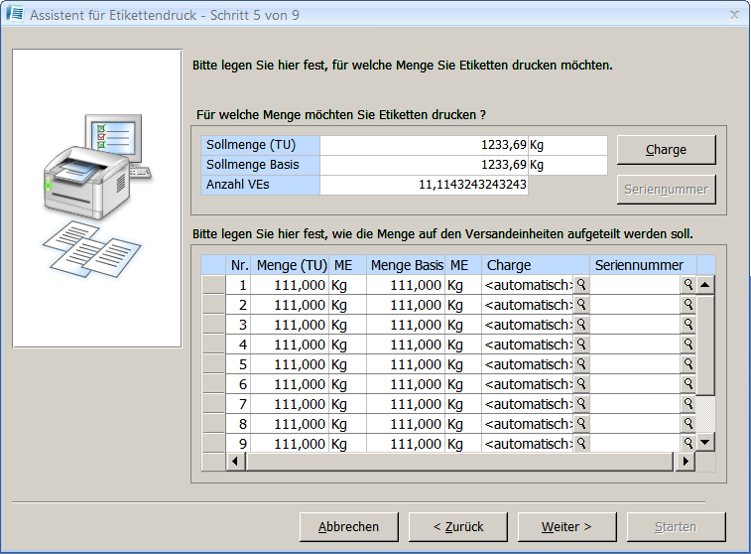Open Charge lookup for row 8

(582, 424)
